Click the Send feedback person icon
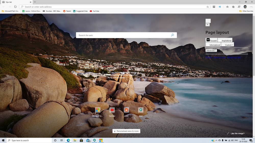 (x=239, y=7)
